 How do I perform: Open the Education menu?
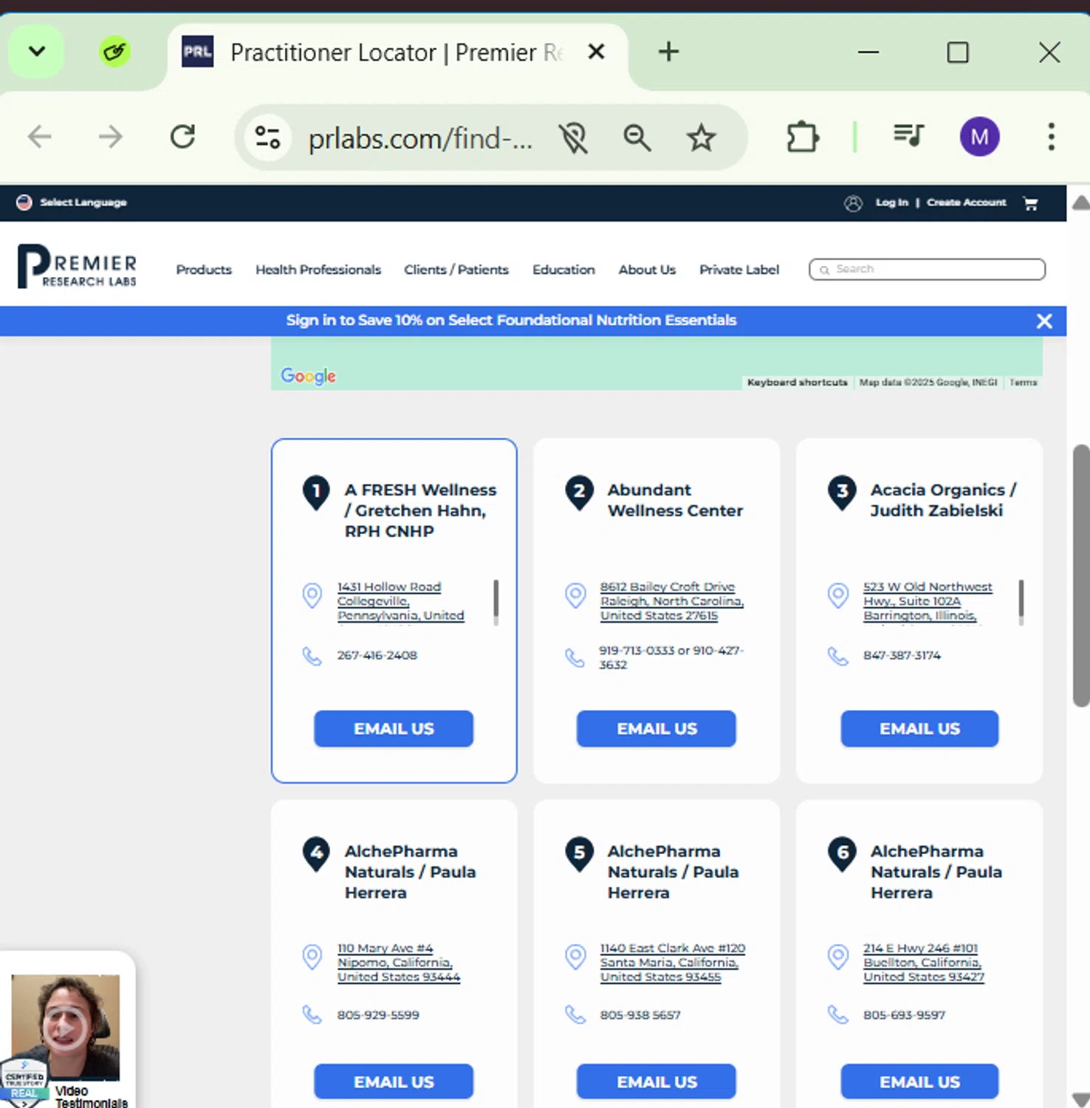point(563,270)
